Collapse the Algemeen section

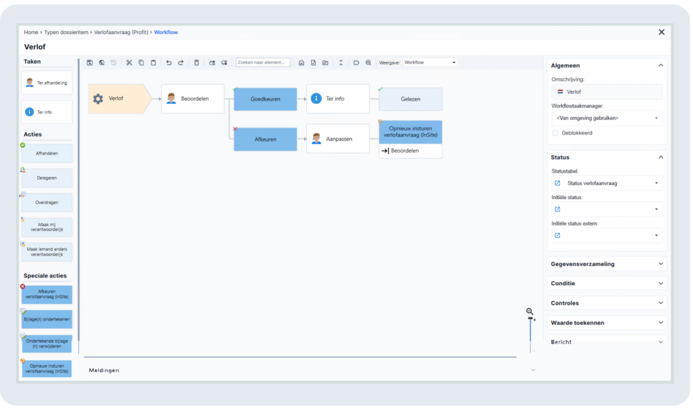tap(660, 65)
